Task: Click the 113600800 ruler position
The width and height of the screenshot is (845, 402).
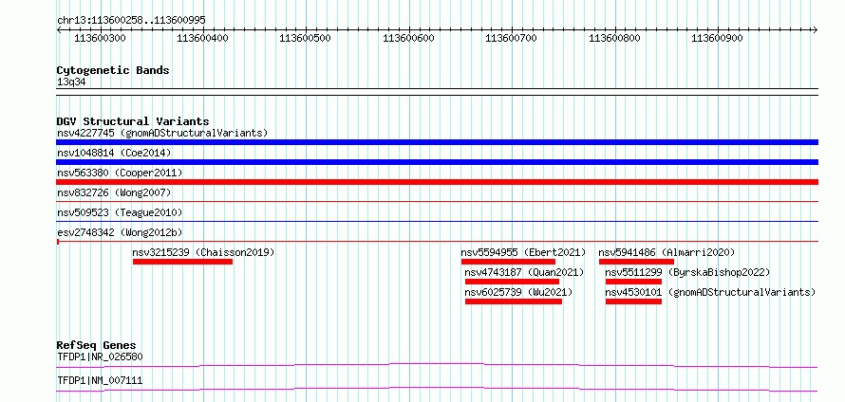Action: pyautogui.click(x=613, y=38)
